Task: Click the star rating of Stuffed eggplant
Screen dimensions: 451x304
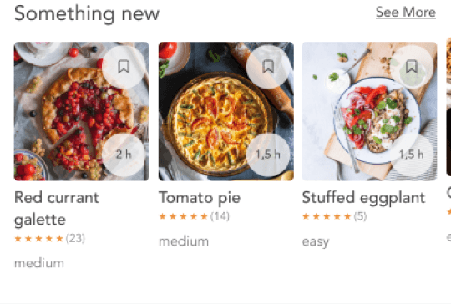Action: (327, 216)
